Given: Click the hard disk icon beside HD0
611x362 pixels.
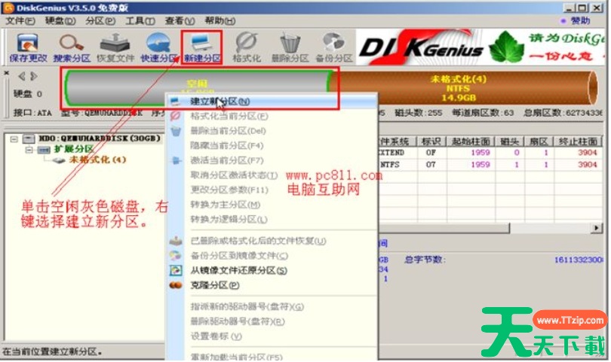Looking at the screenshot, I should click(29, 138).
